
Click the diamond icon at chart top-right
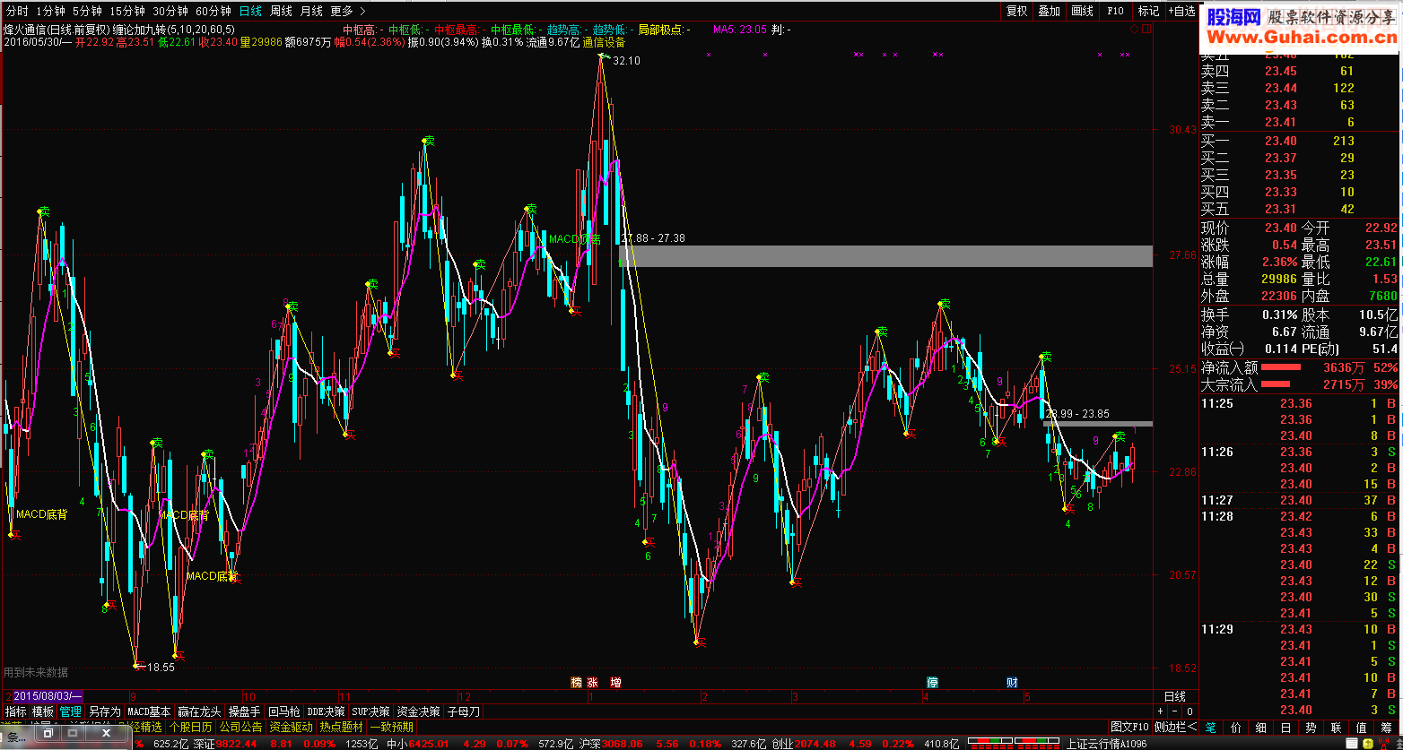(1135, 30)
